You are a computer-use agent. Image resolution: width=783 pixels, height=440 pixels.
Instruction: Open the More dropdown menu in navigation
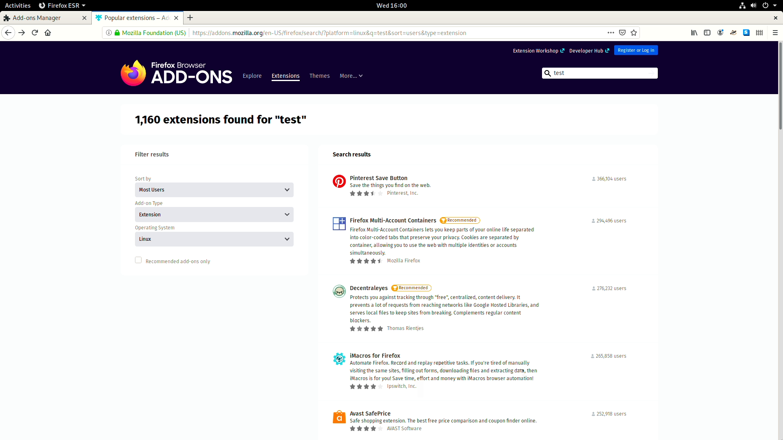[351, 76]
